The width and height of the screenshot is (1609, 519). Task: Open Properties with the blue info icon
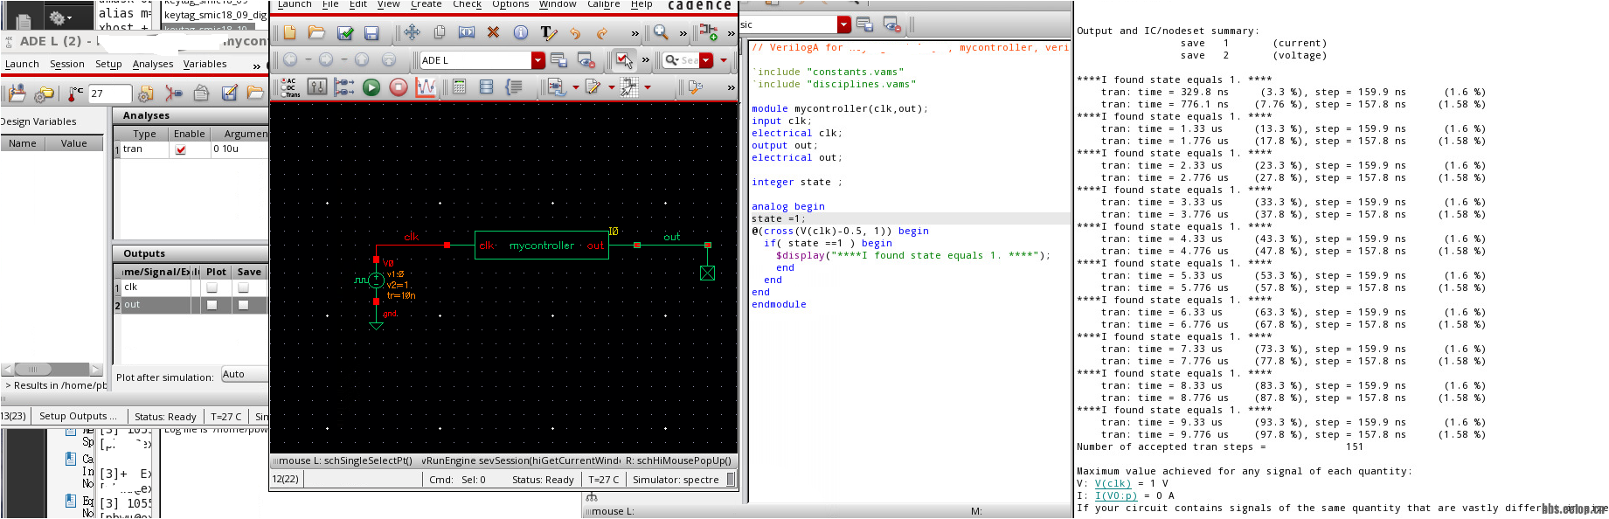[x=520, y=33]
